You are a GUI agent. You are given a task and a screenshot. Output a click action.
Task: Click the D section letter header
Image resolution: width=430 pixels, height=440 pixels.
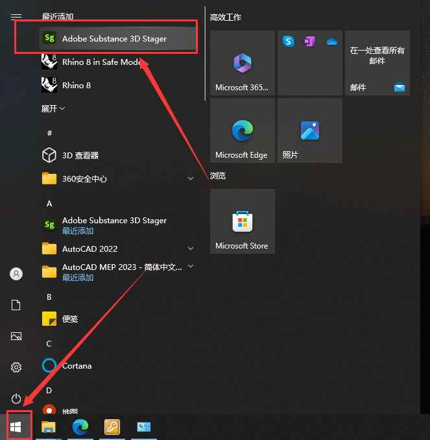[49, 390]
